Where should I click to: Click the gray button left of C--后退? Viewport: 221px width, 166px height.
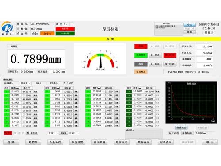[141, 64]
